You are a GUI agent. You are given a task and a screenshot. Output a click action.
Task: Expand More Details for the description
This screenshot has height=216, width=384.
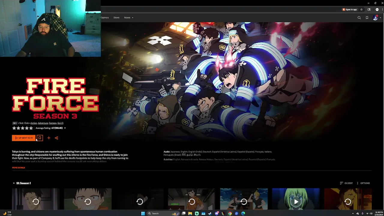[x=18, y=168]
